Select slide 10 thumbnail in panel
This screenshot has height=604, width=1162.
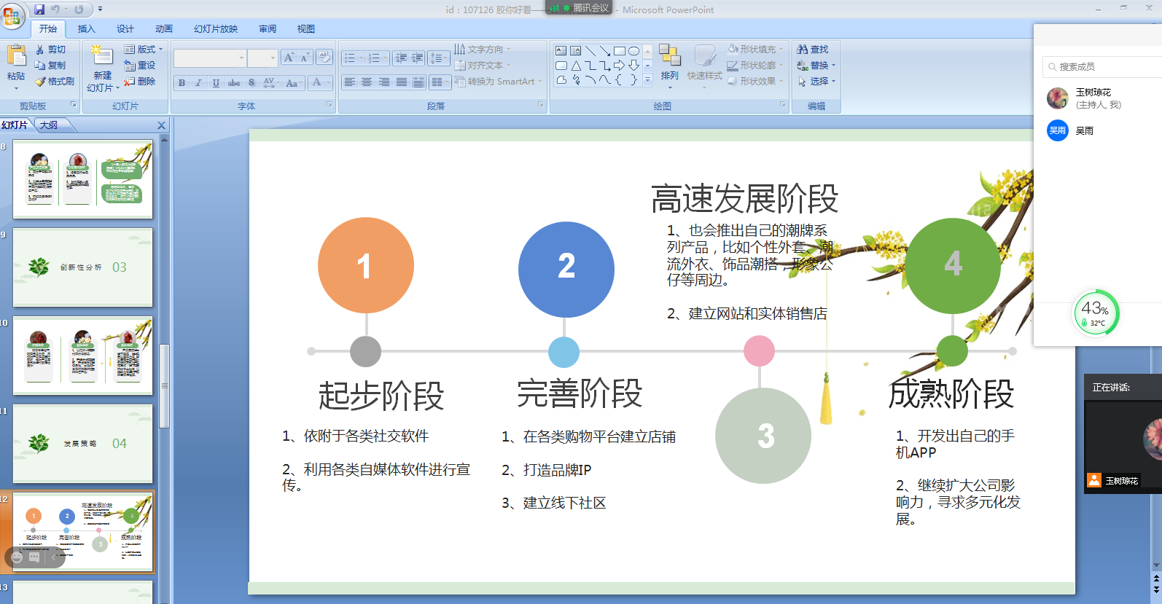pos(82,356)
